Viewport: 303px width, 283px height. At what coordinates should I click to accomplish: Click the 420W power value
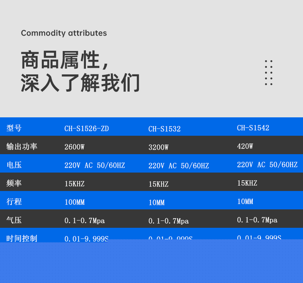pyautogui.click(x=245, y=146)
